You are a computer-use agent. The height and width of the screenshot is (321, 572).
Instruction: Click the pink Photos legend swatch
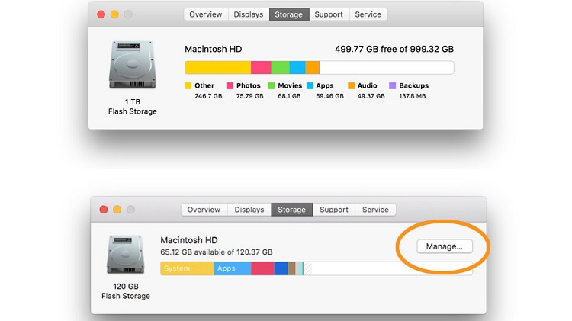(230, 85)
